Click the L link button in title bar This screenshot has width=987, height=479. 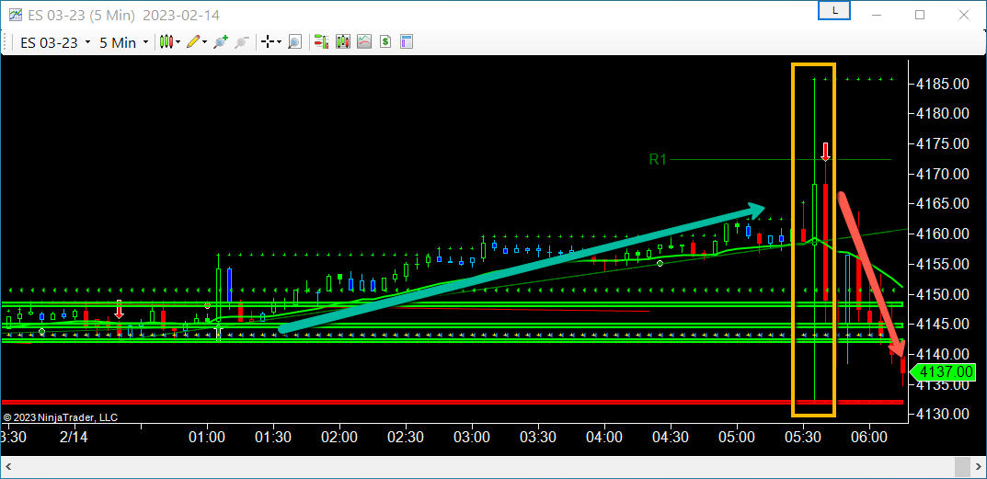[834, 11]
